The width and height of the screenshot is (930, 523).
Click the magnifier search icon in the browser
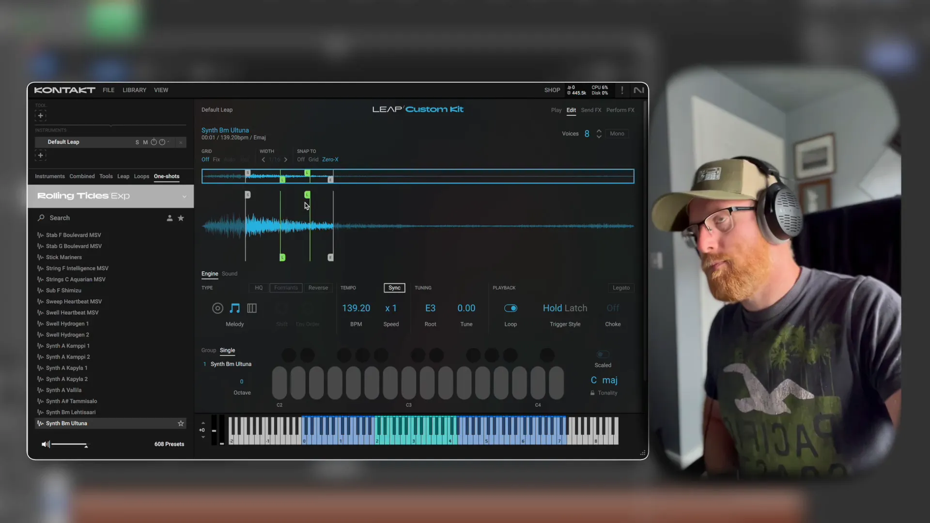coord(41,218)
